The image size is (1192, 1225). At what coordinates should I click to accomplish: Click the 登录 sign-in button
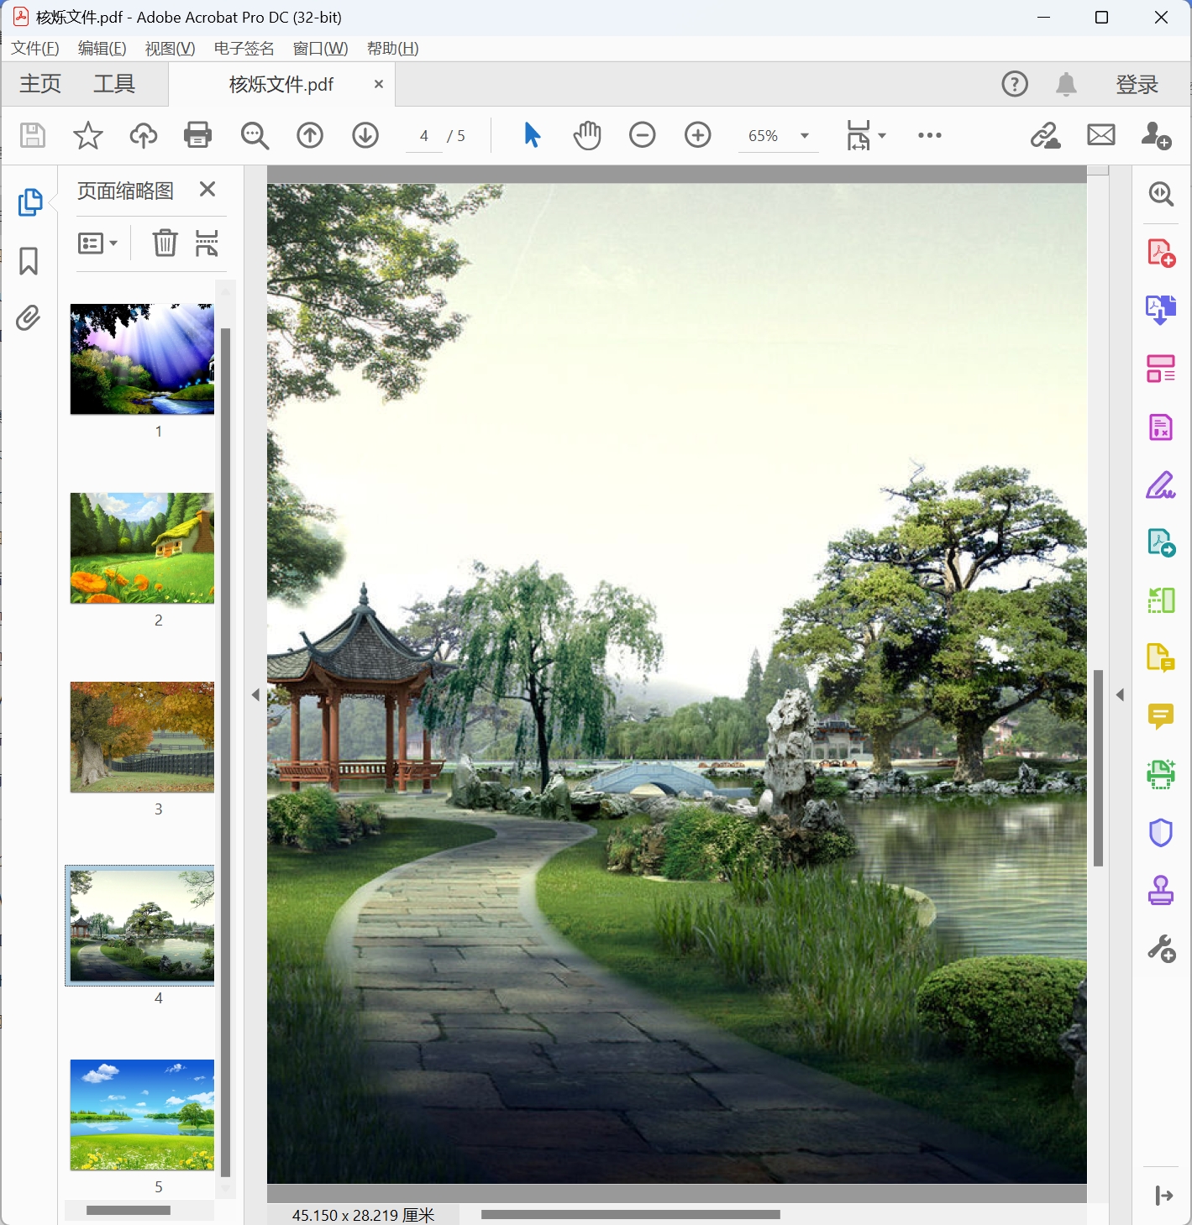[1137, 84]
